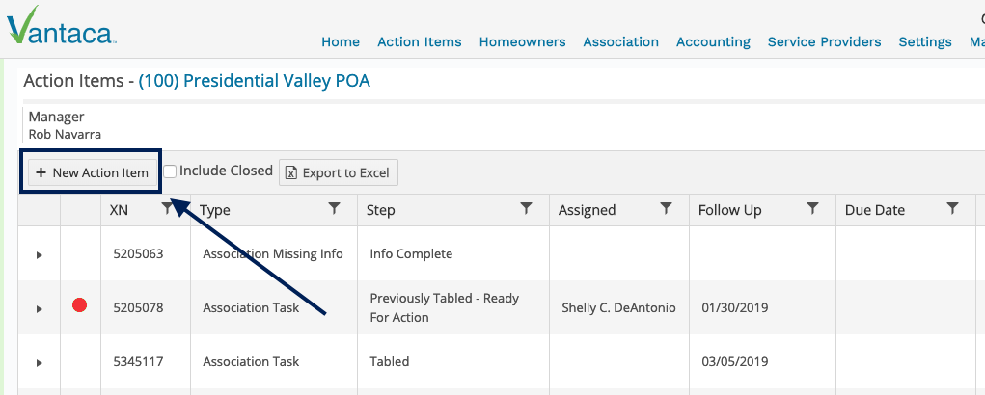Image resolution: width=985 pixels, height=395 pixels.
Task: Open the Due Date column filter funnel
Action: [x=952, y=209]
